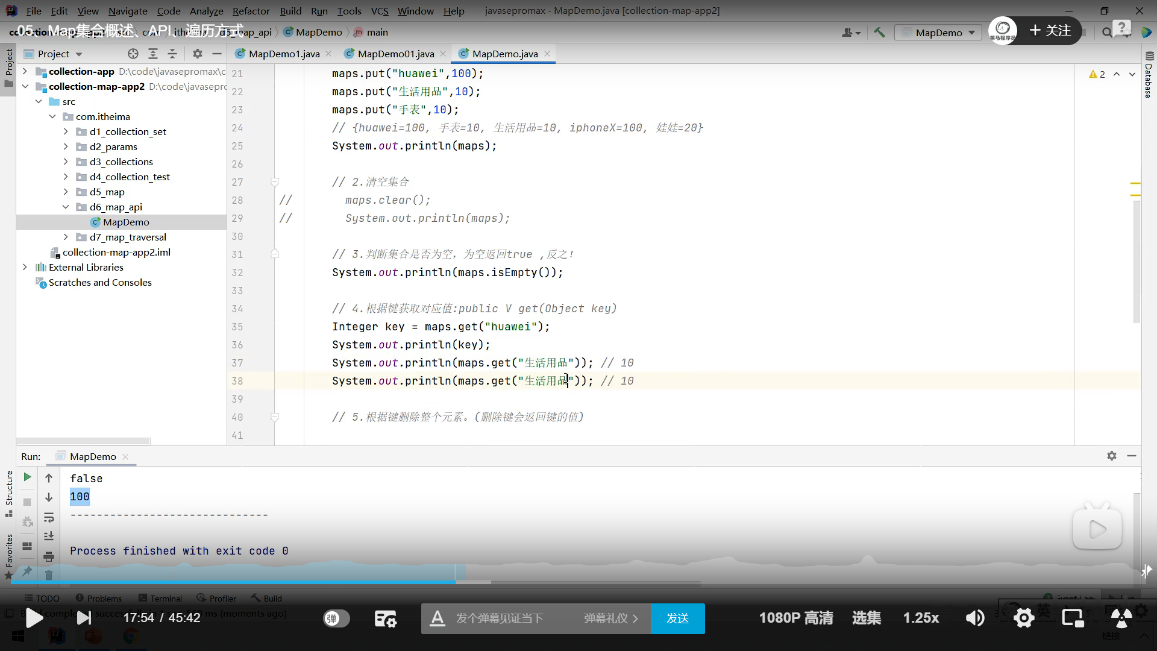
Task: Click the Select Opened File target icon
Action: pos(133,54)
